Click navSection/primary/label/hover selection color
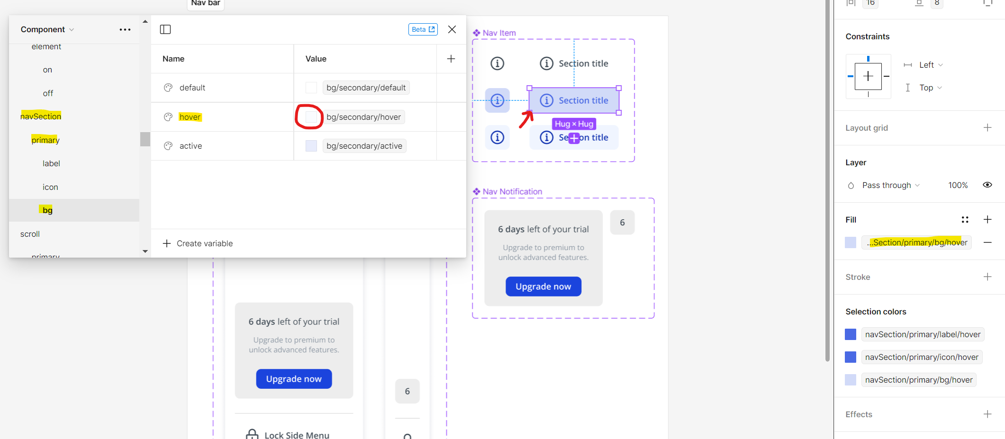Image resolution: width=1005 pixels, height=439 pixels. [x=923, y=334]
